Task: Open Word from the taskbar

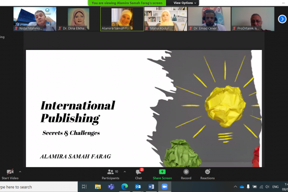Action: click(150, 187)
